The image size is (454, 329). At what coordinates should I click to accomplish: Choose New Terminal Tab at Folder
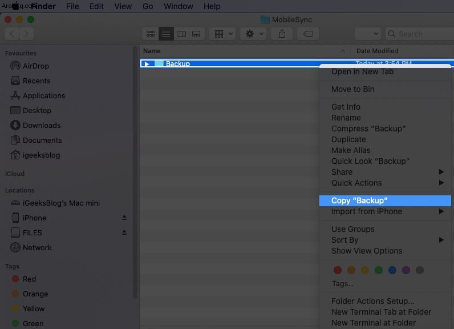tap(385, 312)
